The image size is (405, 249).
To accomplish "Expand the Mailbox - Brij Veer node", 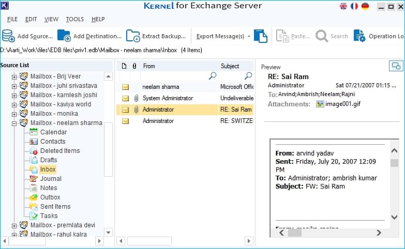I will (14, 77).
